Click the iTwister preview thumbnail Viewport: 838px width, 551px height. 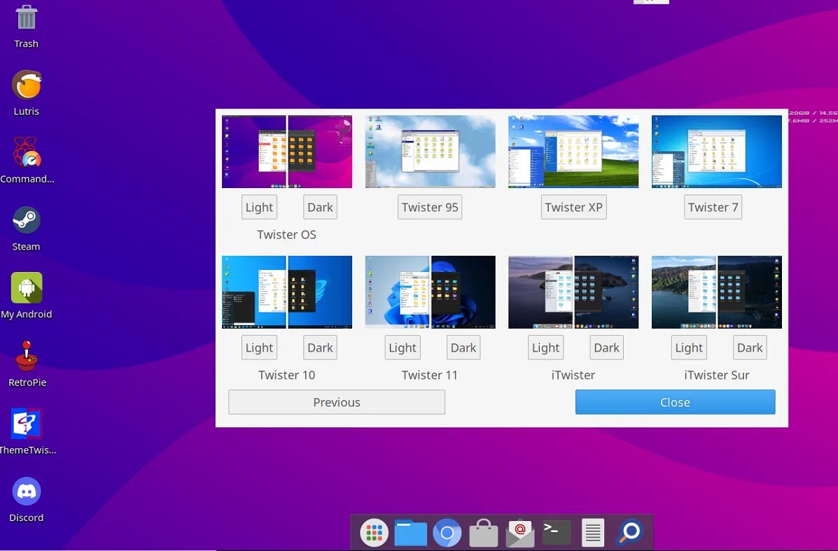(573, 292)
